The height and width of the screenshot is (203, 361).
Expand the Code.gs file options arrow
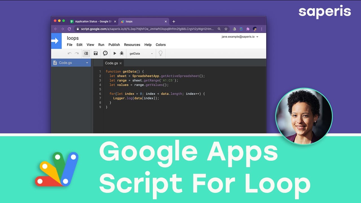point(87,63)
